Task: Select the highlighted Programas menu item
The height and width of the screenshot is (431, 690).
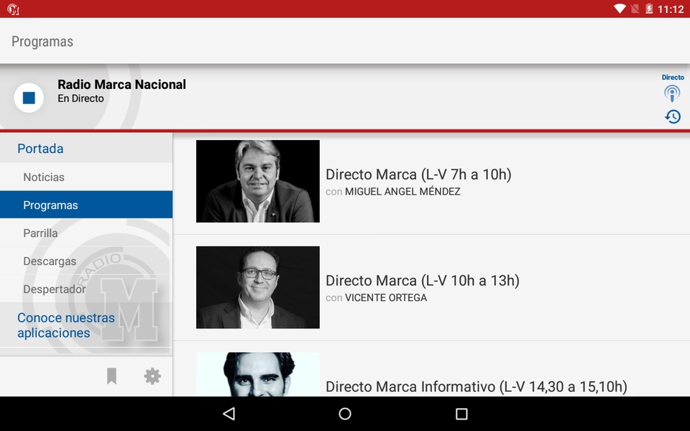Action: (86, 205)
